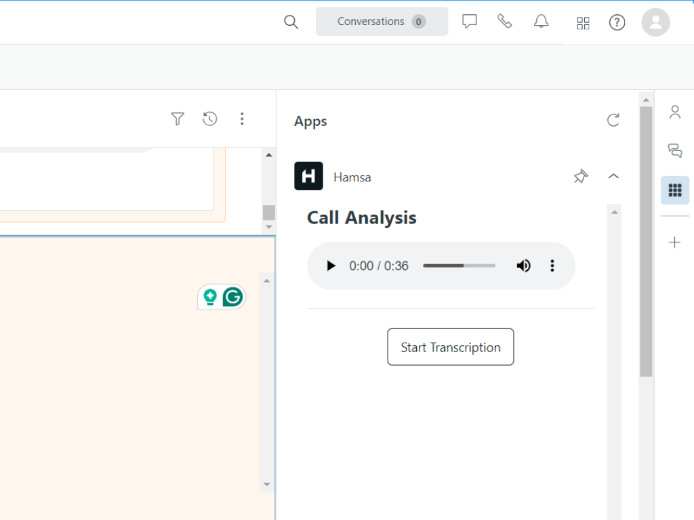The height and width of the screenshot is (520, 694).
Task: Mute the call recording audio
Action: tap(523, 266)
